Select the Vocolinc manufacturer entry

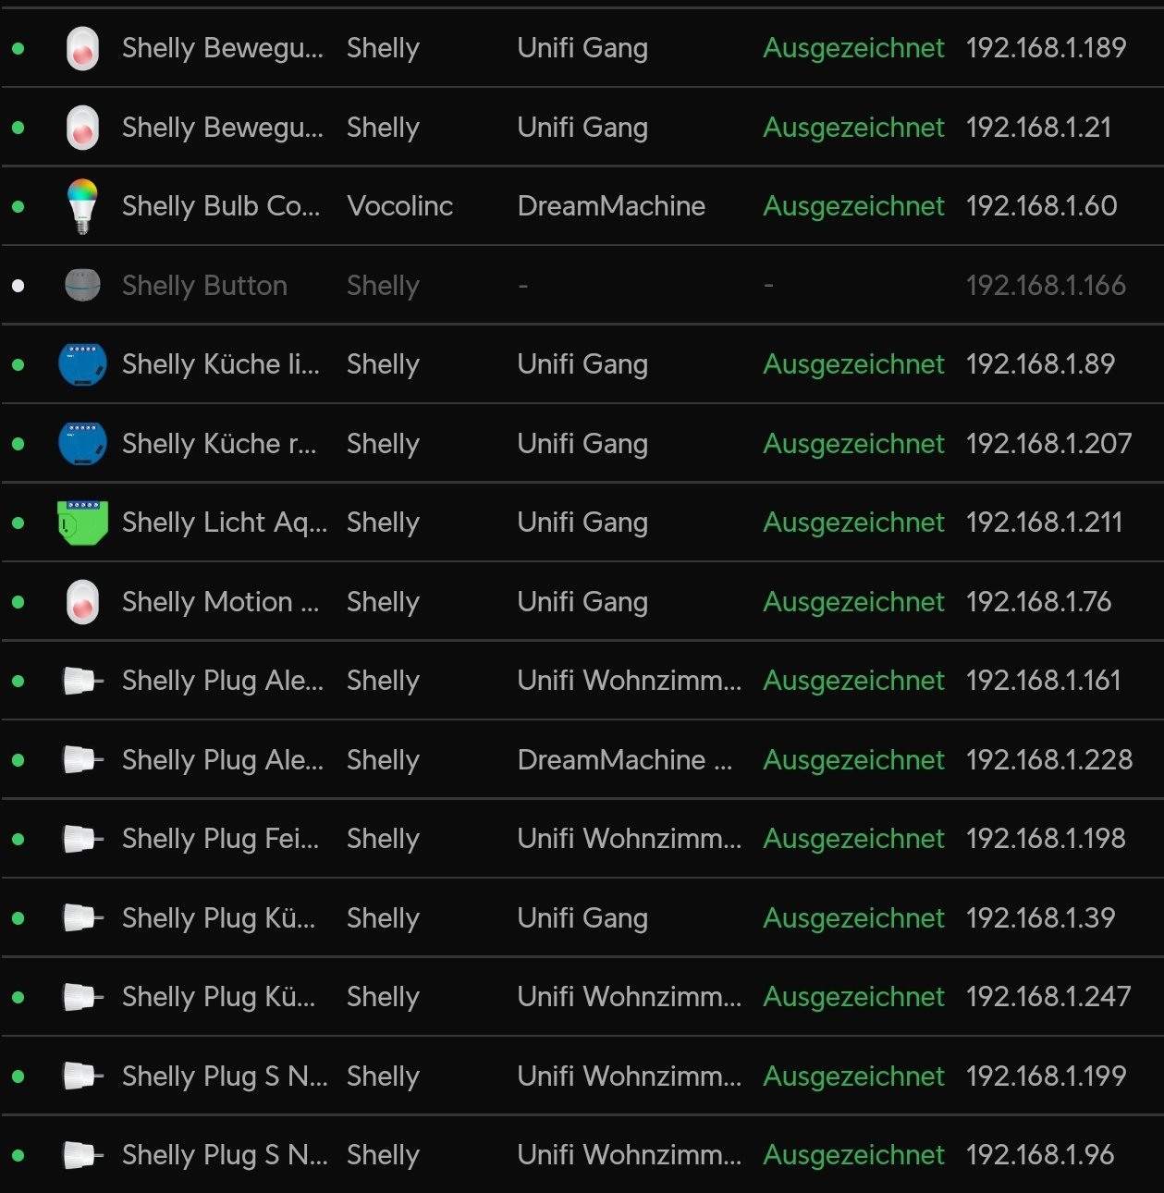click(x=399, y=205)
